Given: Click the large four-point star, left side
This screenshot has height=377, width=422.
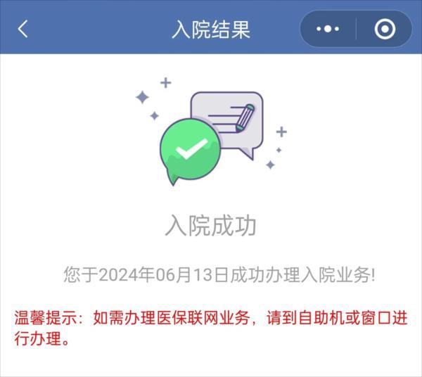Looking at the screenshot, I should pos(142,97).
